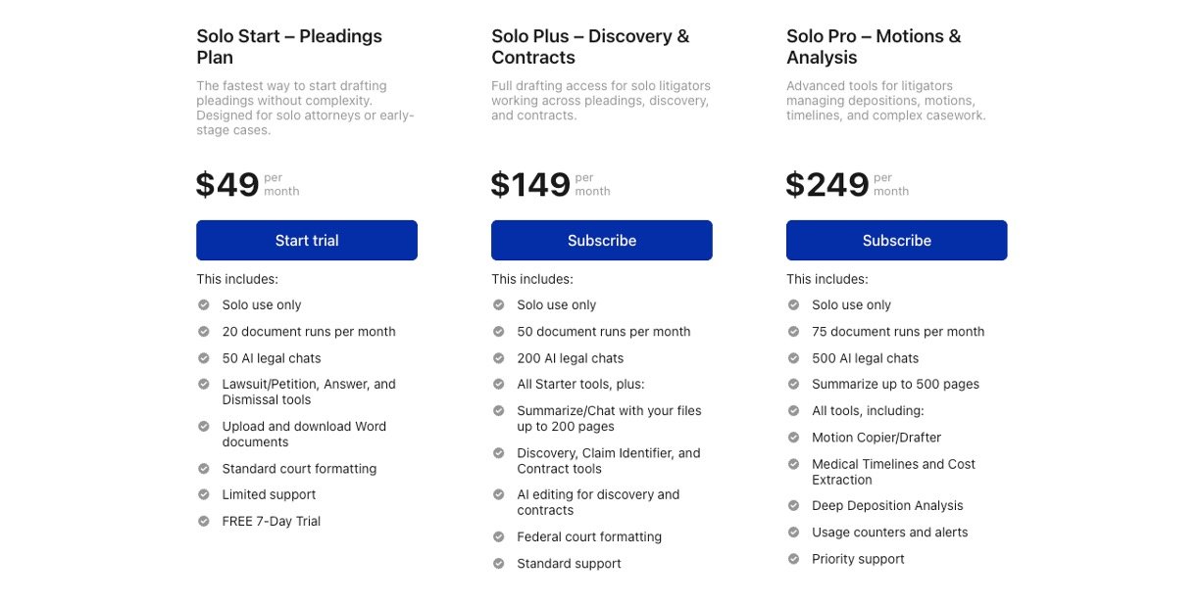
Task: Click the Solo Plus – Discovery & Contracts heading
Action: (x=590, y=47)
